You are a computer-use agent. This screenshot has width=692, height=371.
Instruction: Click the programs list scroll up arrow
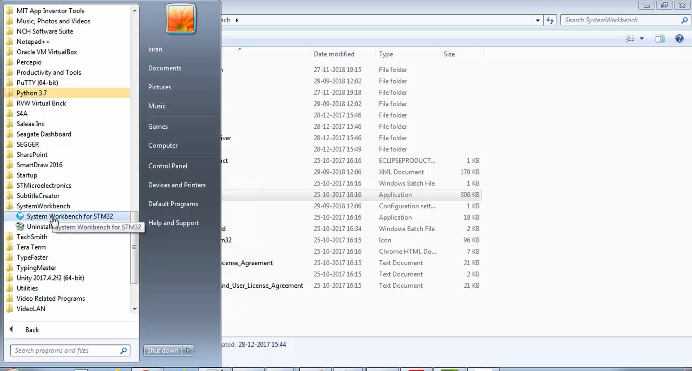pos(135,10)
